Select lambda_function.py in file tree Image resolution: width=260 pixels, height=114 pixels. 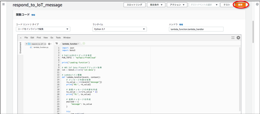click(41, 47)
